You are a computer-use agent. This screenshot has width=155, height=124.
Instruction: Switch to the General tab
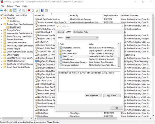click(60, 32)
